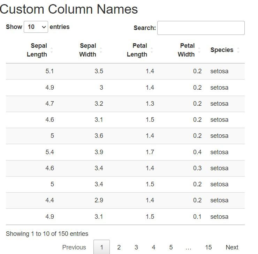Click the Sepal Length sort arrows icon
The image size is (258, 254).
(52, 50)
